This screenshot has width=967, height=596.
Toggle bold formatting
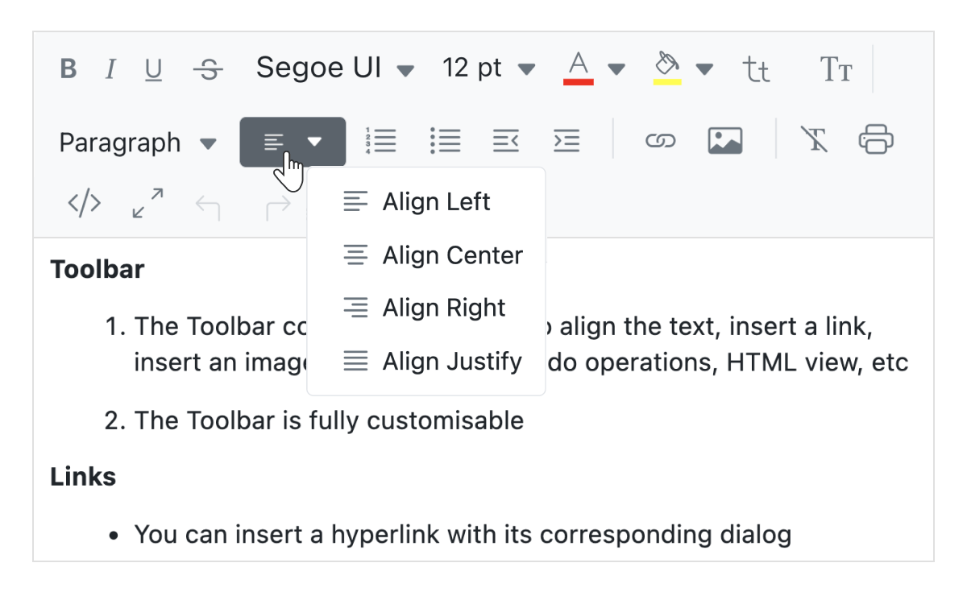[x=68, y=68]
